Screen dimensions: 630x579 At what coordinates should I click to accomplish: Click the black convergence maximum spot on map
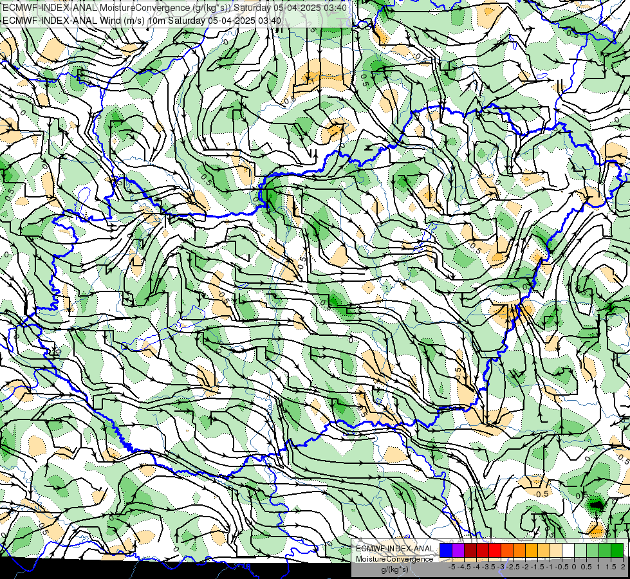[x=597, y=504]
